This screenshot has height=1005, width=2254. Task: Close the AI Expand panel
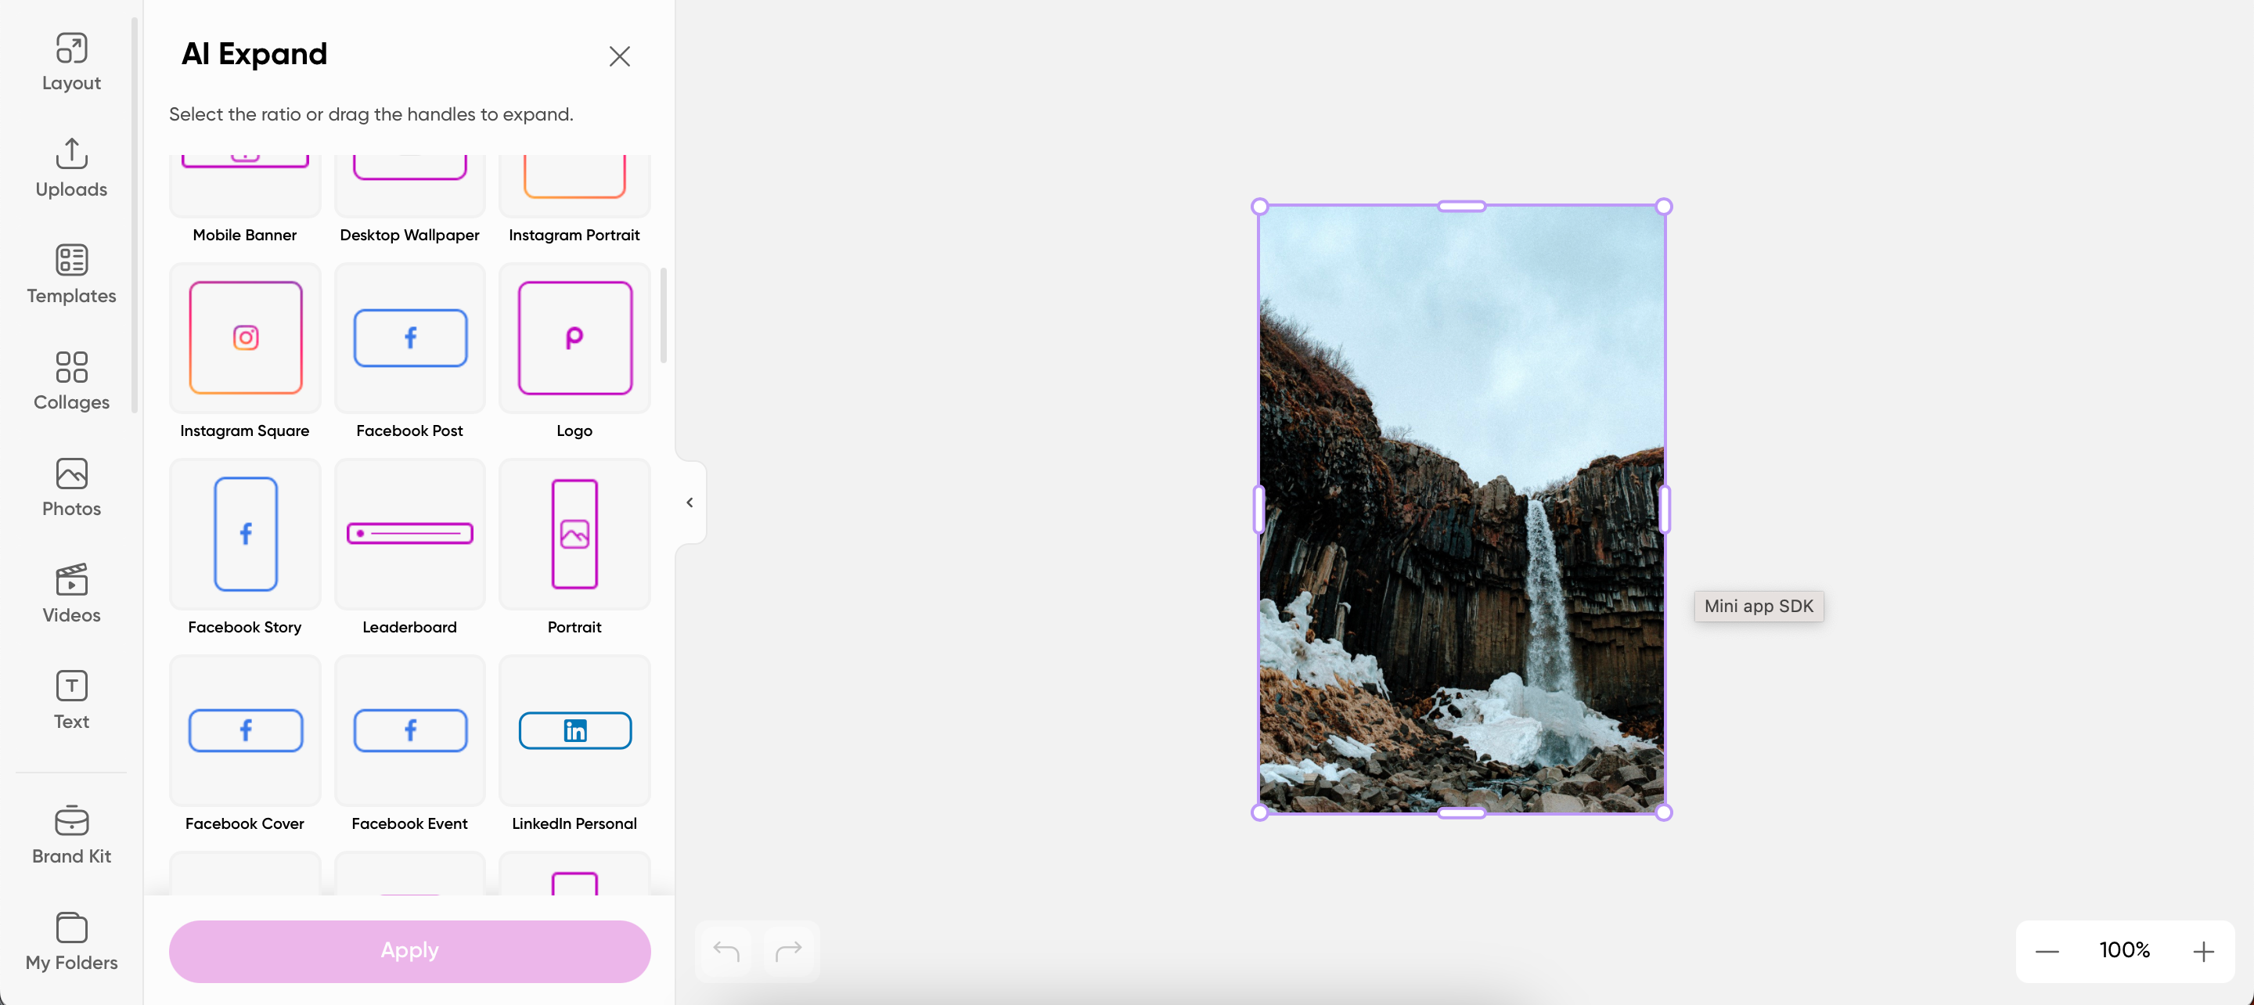[620, 57]
